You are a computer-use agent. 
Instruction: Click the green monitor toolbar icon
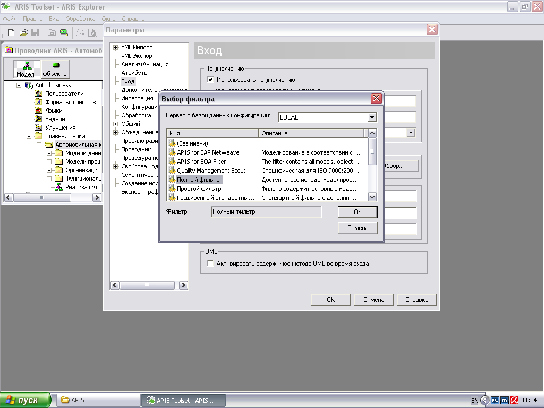pos(64,32)
